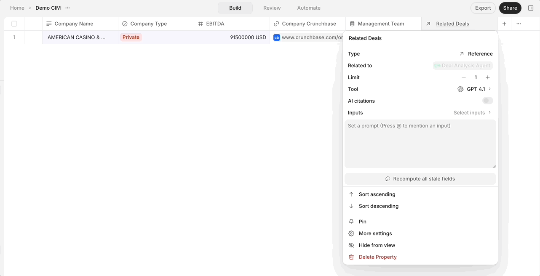Screen dimensions: 540x276
Task: Focus the Set a prompt text area
Action: [420, 144]
